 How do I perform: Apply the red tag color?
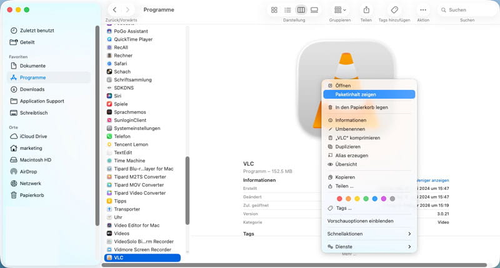coord(339,199)
